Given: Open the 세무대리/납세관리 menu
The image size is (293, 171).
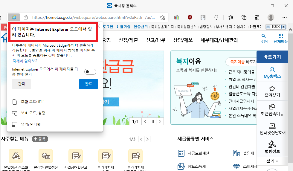Looking at the screenshot, I should [219, 40].
